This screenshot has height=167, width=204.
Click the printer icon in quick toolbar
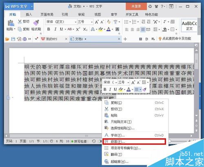[x=25, y=39]
